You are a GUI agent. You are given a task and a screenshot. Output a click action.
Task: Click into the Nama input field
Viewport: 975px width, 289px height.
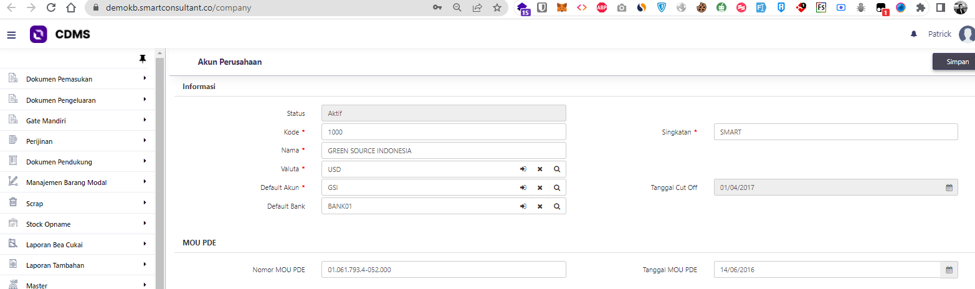(443, 151)
